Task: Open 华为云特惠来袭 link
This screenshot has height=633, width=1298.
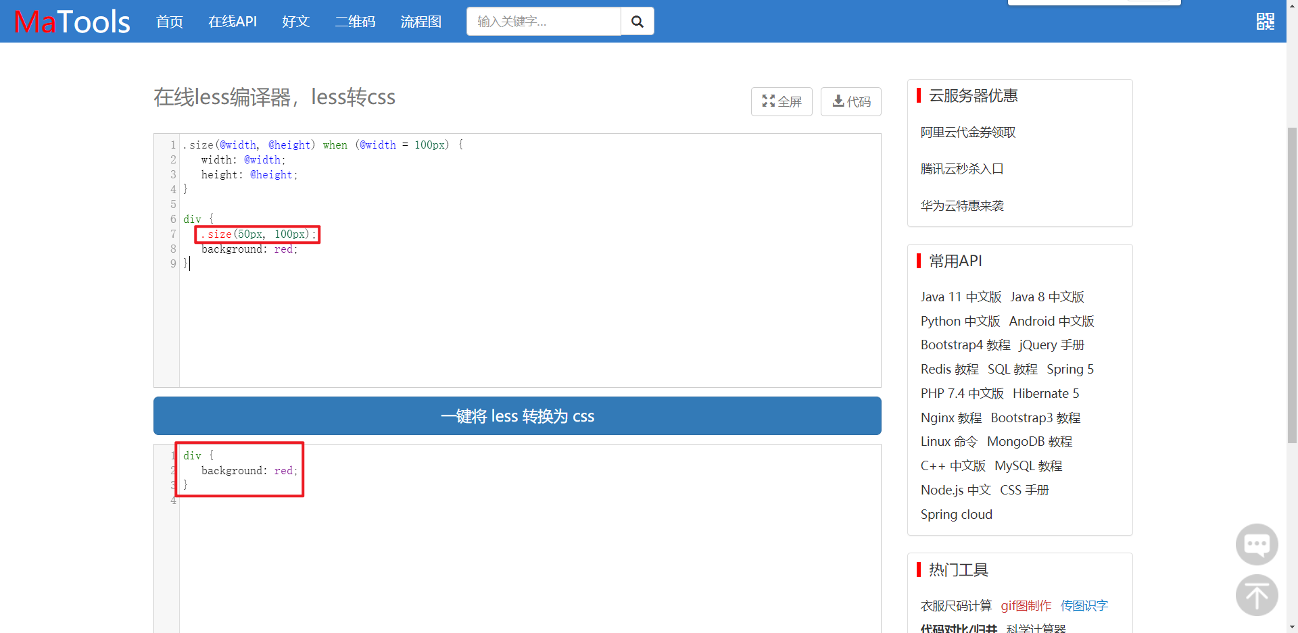Action: click(962, 205)
